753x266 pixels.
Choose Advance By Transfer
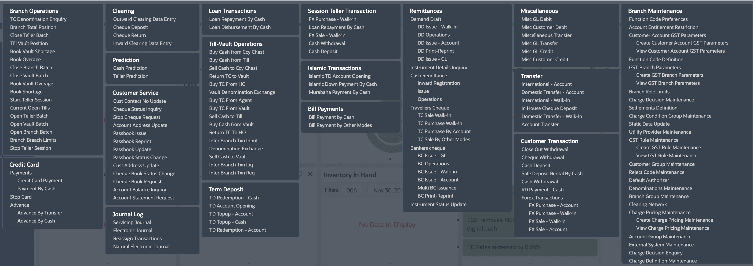[40, 213]
